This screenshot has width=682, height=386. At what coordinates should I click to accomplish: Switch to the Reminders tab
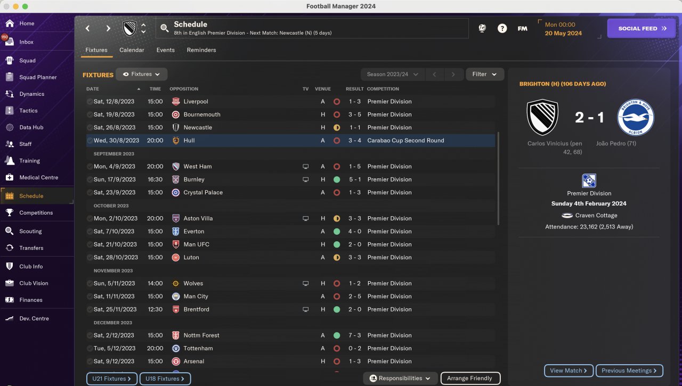pos(201,50)
